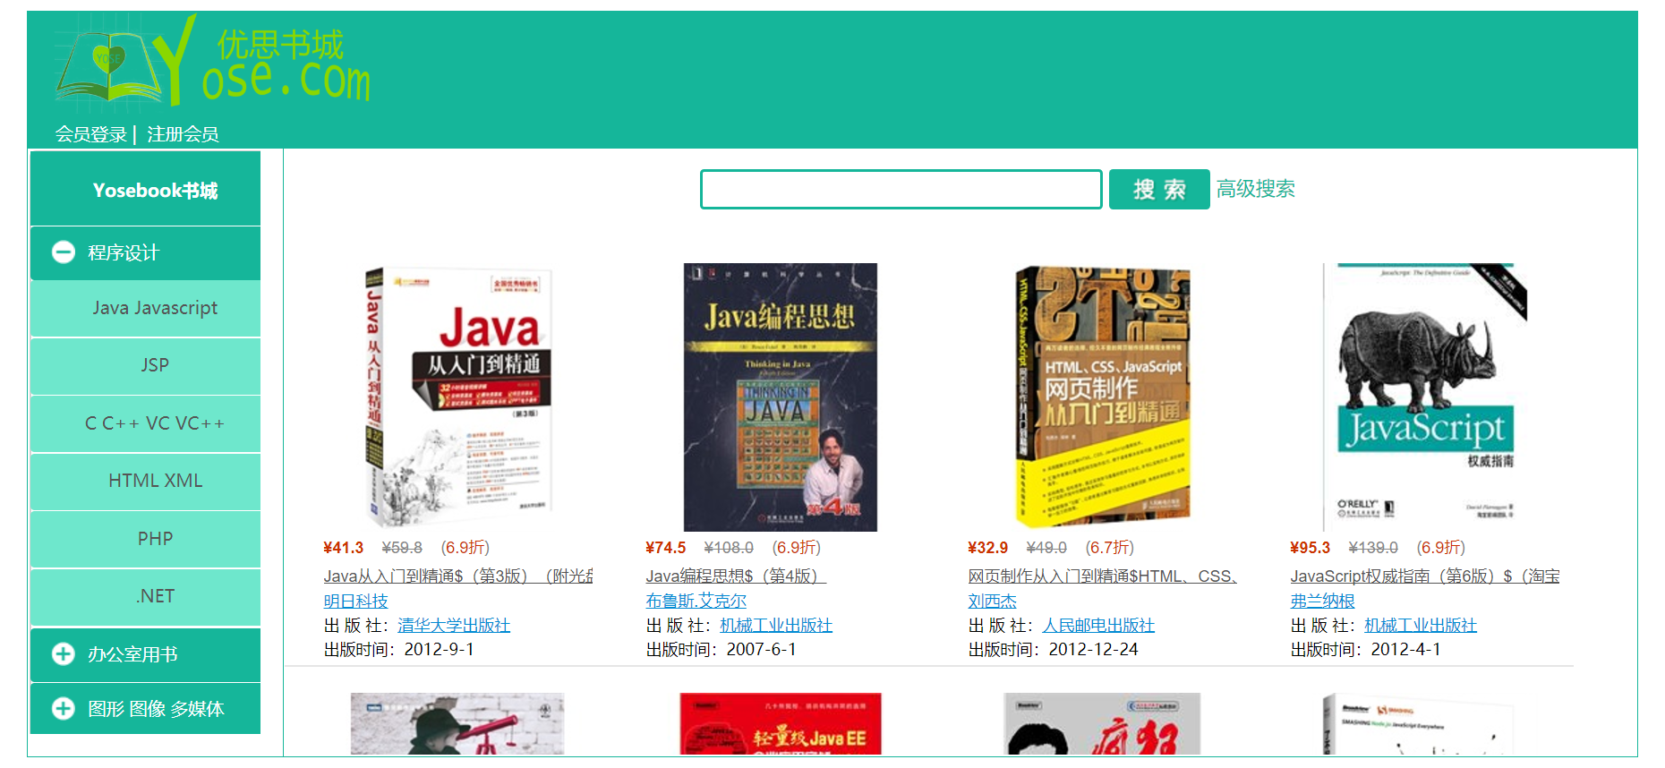Open the Java编程思想$（第4版） title link
The height and width of the screenshot is (768, 1665).
(x=736, y=576)
